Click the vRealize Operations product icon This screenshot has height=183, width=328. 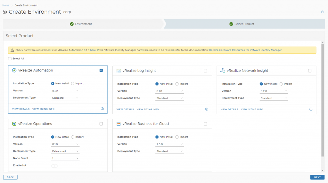(x=14, y=124)
